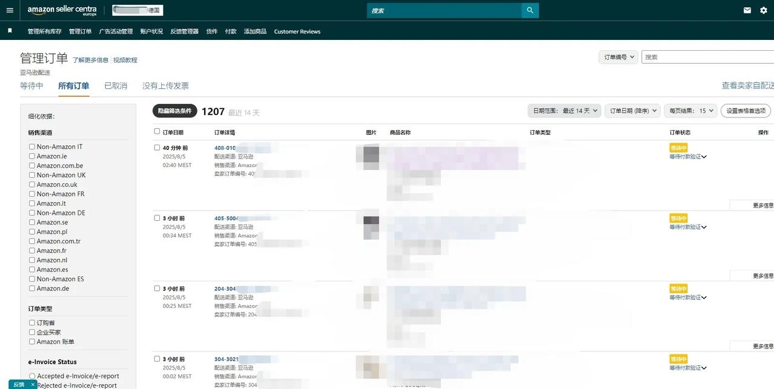Check the Amazon.es channel

pyautogui.click(x=32, y=269)
